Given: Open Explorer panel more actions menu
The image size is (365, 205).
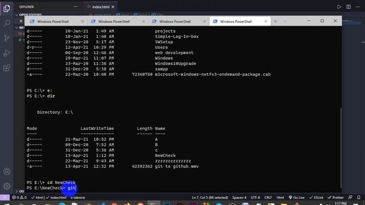Looking at the screenshot, I should (x=75, y=7).
